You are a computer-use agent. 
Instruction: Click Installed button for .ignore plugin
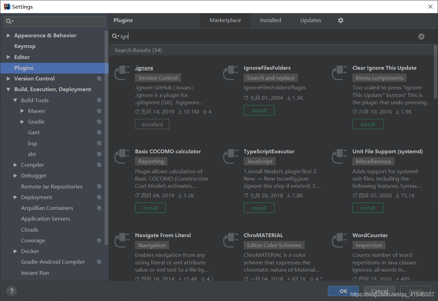152,124
